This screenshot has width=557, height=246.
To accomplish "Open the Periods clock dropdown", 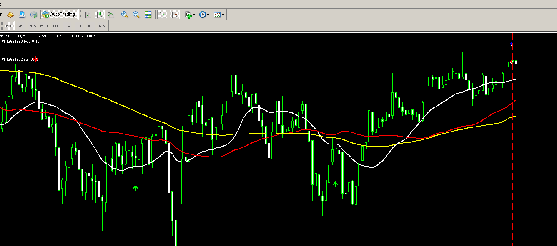I will pos(204,15).
